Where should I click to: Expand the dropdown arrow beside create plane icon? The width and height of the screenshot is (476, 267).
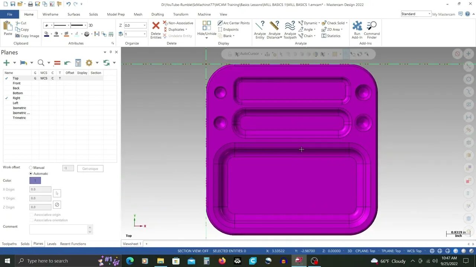(x=14, y=63)
